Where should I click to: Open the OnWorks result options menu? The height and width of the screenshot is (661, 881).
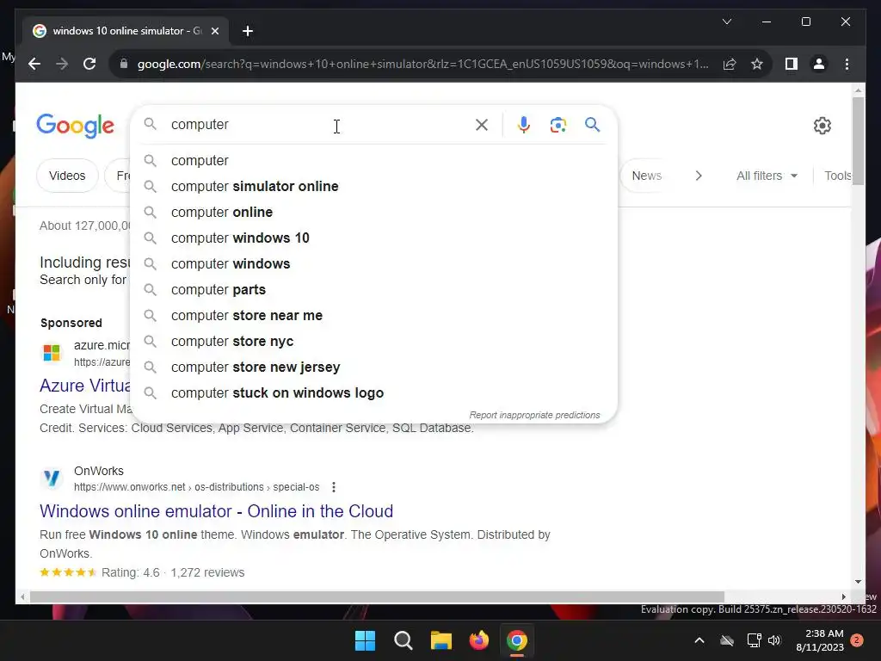(334, 487)
